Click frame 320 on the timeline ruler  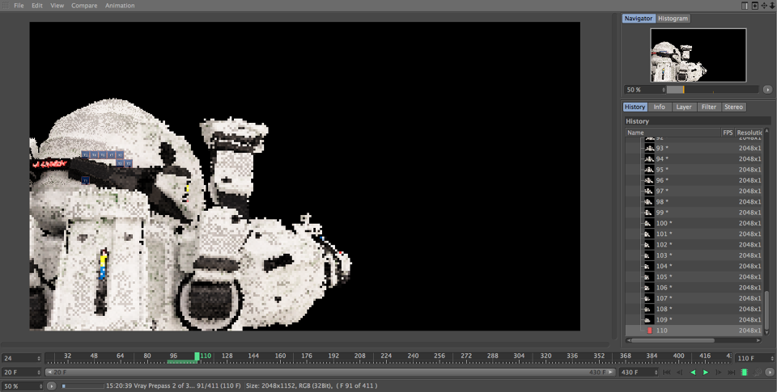[x=546, y=356]
